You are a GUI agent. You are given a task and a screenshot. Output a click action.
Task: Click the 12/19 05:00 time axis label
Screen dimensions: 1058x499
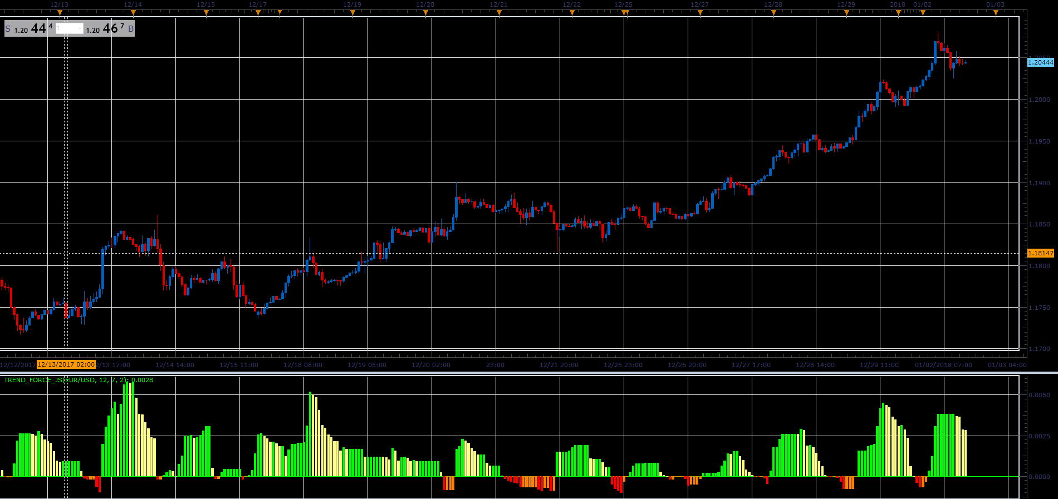click(367, 365)
